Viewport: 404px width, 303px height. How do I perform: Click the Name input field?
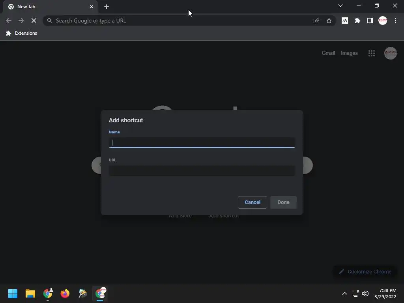tap(202, 143)
